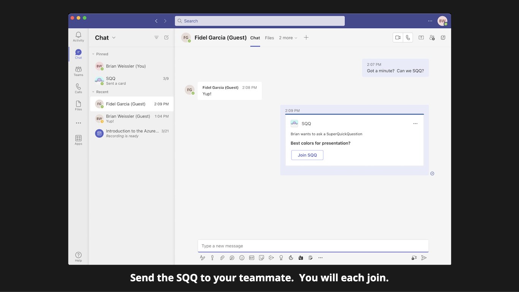Select the Chat icon in sidebar
The height and width of the screenshot is (292, 519).
click(78, 54)
